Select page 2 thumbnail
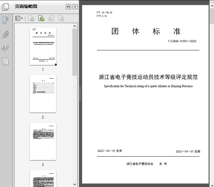Image resolution: width=214 pixels, height=187 pixels. [43, 94]
